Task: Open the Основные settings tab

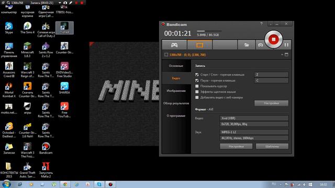Action: (176, 66)
